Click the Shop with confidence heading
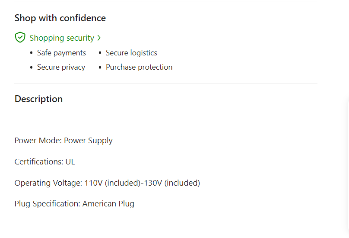 click(60, 18)
